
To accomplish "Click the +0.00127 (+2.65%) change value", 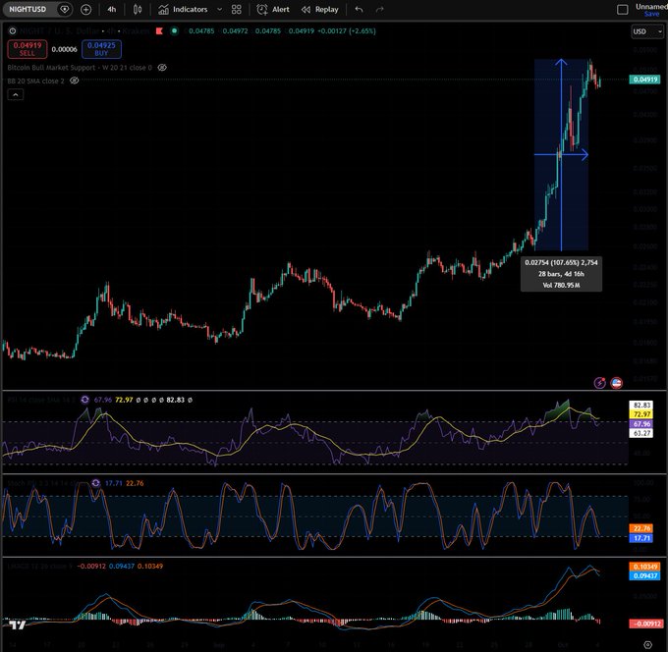I will pyautogui.click(x=347, y=31).
